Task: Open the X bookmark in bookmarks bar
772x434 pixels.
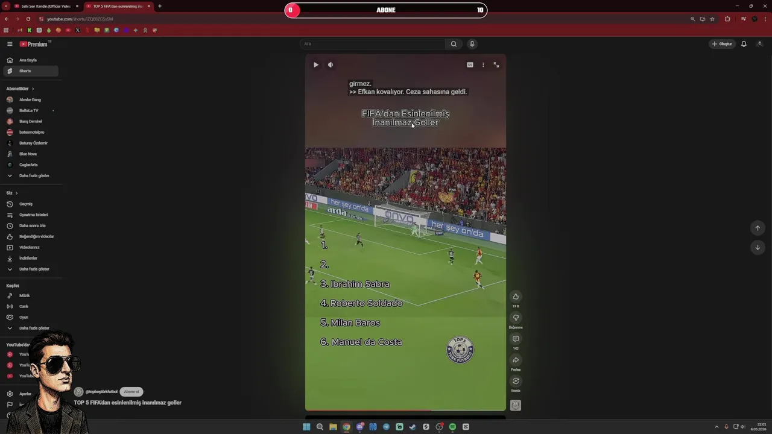Action: point(77,30)
